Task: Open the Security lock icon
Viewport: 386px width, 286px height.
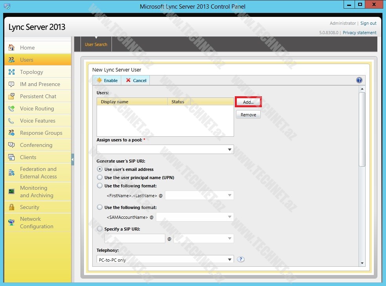Action: coord(11,207)
